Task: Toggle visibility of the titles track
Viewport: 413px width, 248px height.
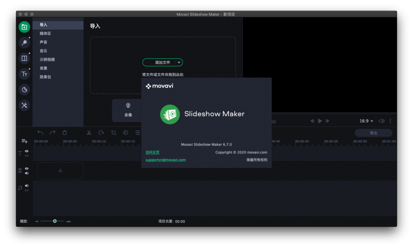Action: pyautogui.click(x=27, y=151)
